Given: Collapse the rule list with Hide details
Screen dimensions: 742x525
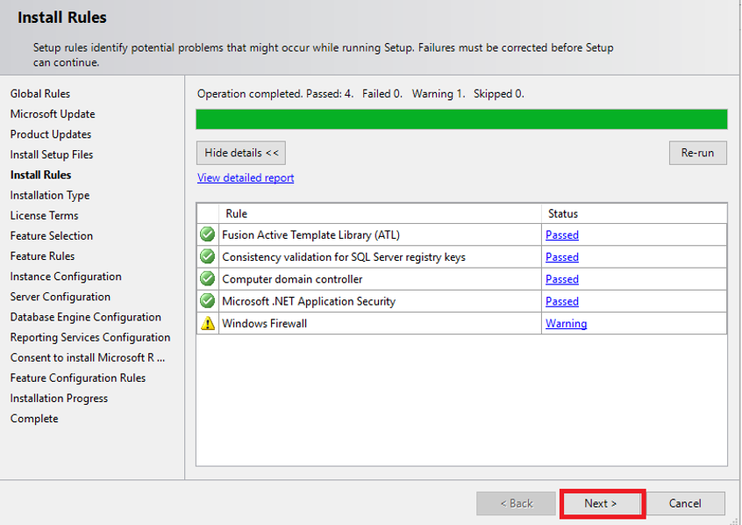Looking at the screenshot, I should click(241, 153).
